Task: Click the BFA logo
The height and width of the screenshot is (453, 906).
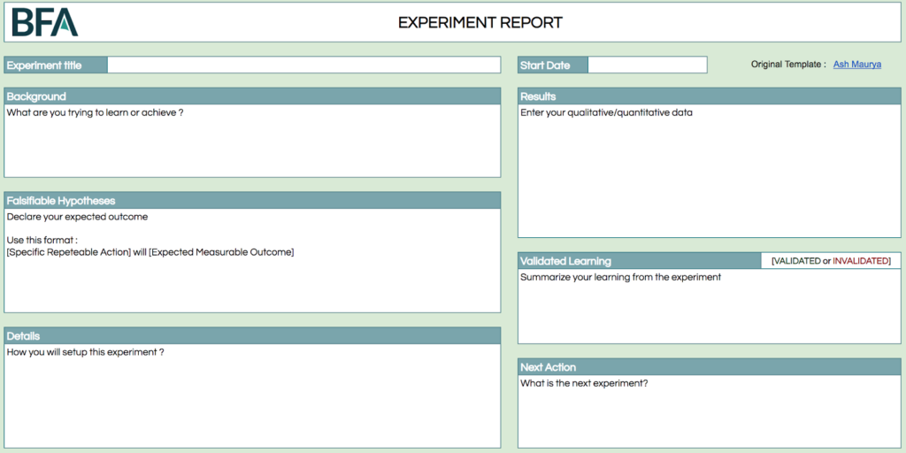Action: [x=45, y=22]
